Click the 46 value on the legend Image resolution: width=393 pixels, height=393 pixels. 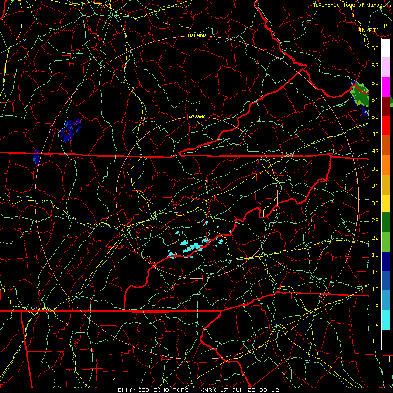pyautogui.click(x=375, y=134)
